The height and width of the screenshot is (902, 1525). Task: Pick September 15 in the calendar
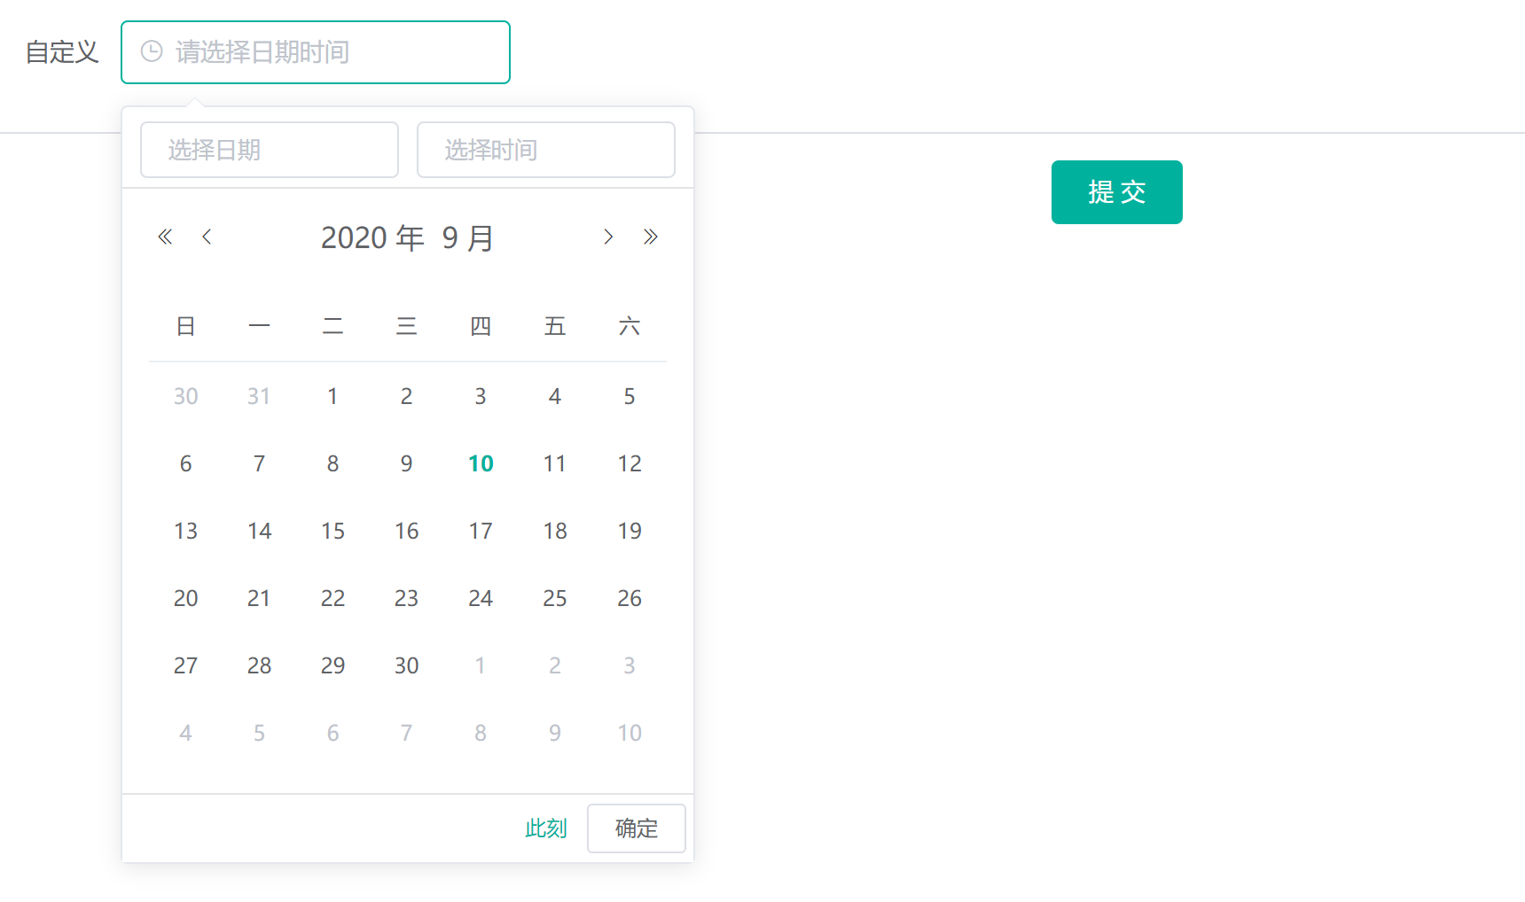point(332,531)
